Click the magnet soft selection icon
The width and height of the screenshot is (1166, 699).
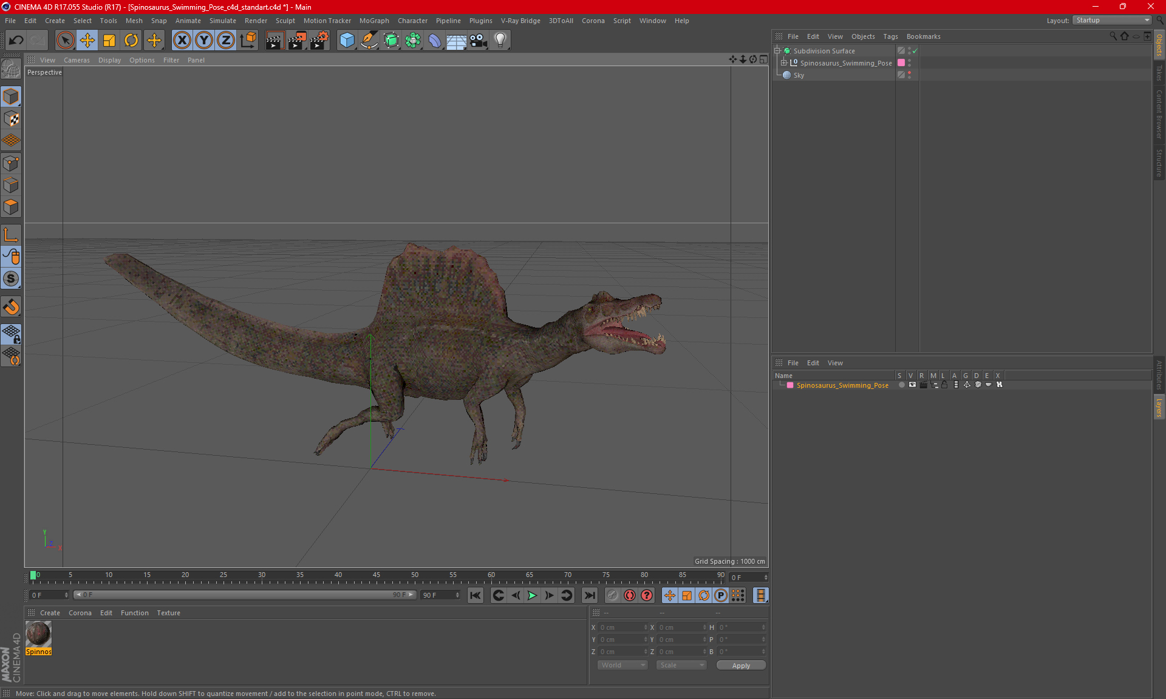(x=11, y=307)
